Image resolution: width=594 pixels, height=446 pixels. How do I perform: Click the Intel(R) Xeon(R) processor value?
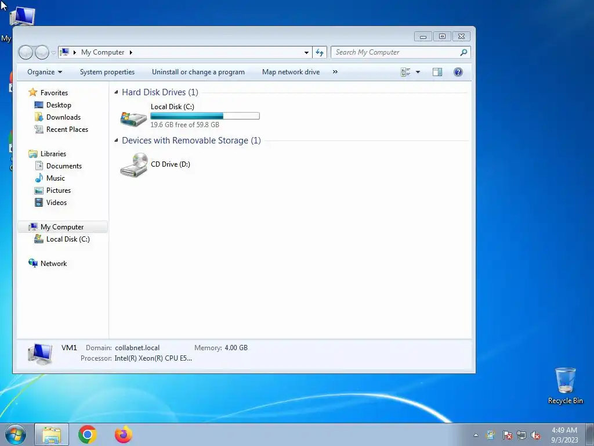coord(153,358)
